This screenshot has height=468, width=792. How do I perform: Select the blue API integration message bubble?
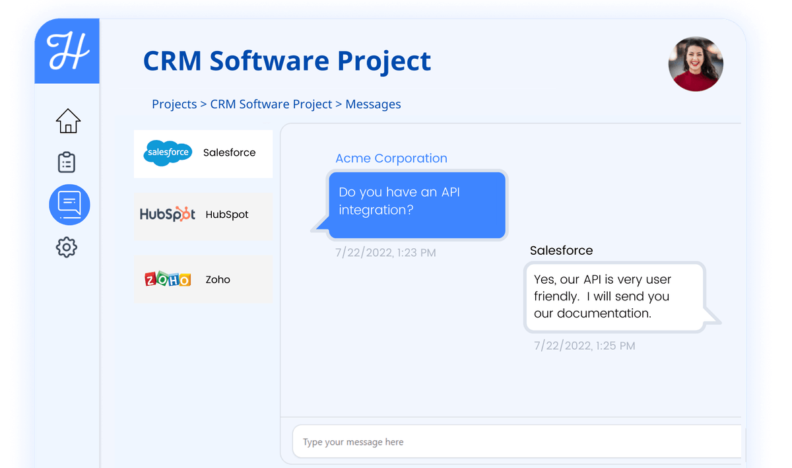tap(416, 205)
